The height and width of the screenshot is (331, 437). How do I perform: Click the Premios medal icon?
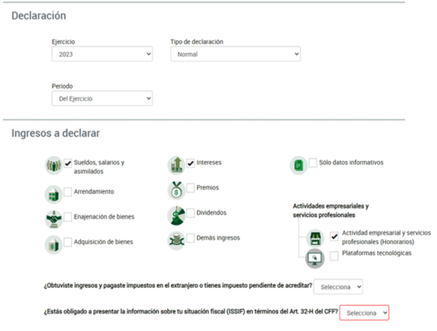point(176,191)
